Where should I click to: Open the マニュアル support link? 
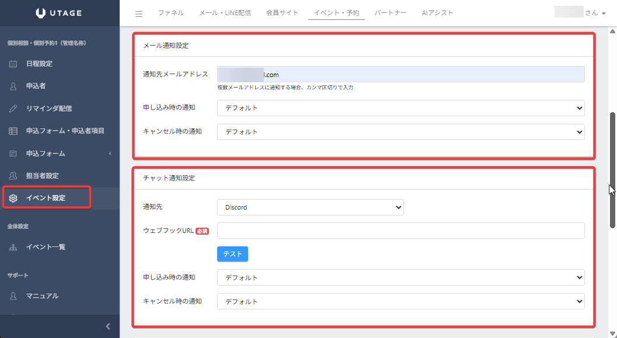pyautogui.click(x=42, y=296)
